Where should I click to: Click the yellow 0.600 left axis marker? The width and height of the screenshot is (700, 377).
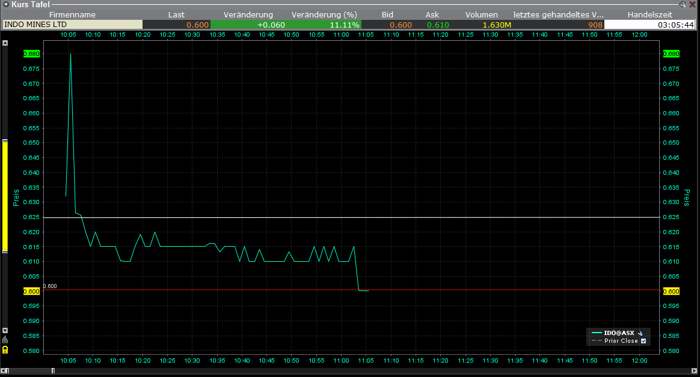[32, 291]
